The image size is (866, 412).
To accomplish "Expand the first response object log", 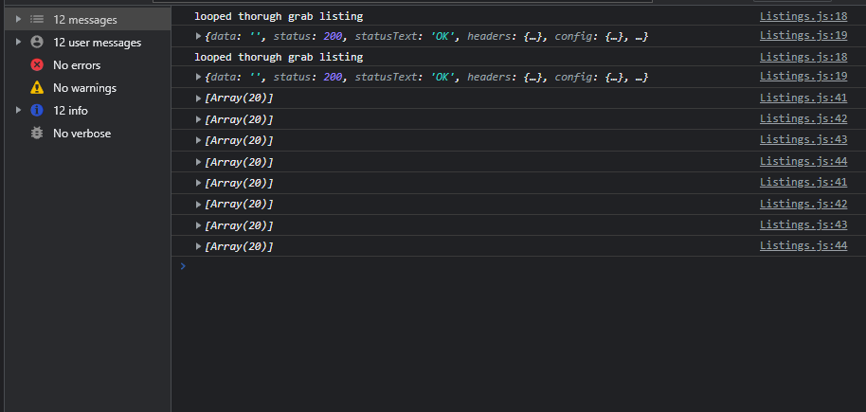I will (199, 36).
